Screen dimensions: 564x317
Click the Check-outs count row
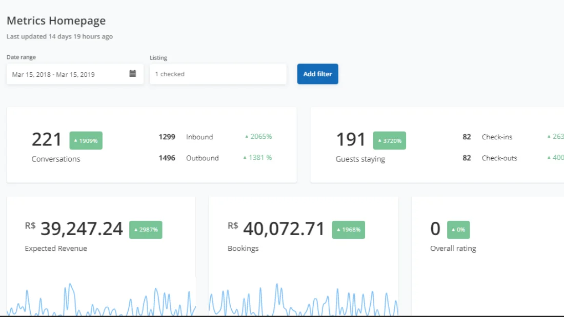coord(513,158)
